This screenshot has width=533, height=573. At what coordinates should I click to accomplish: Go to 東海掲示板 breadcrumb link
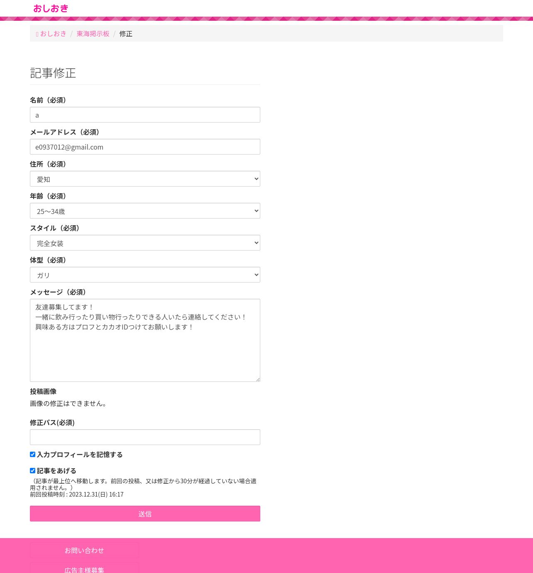pyautogui.click(x=93, y=34)
